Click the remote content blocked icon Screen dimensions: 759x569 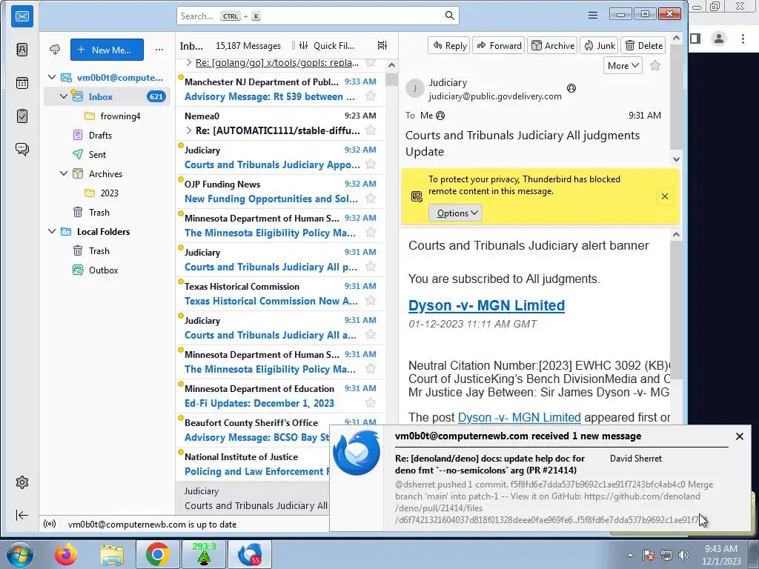[x=417, y=196]
